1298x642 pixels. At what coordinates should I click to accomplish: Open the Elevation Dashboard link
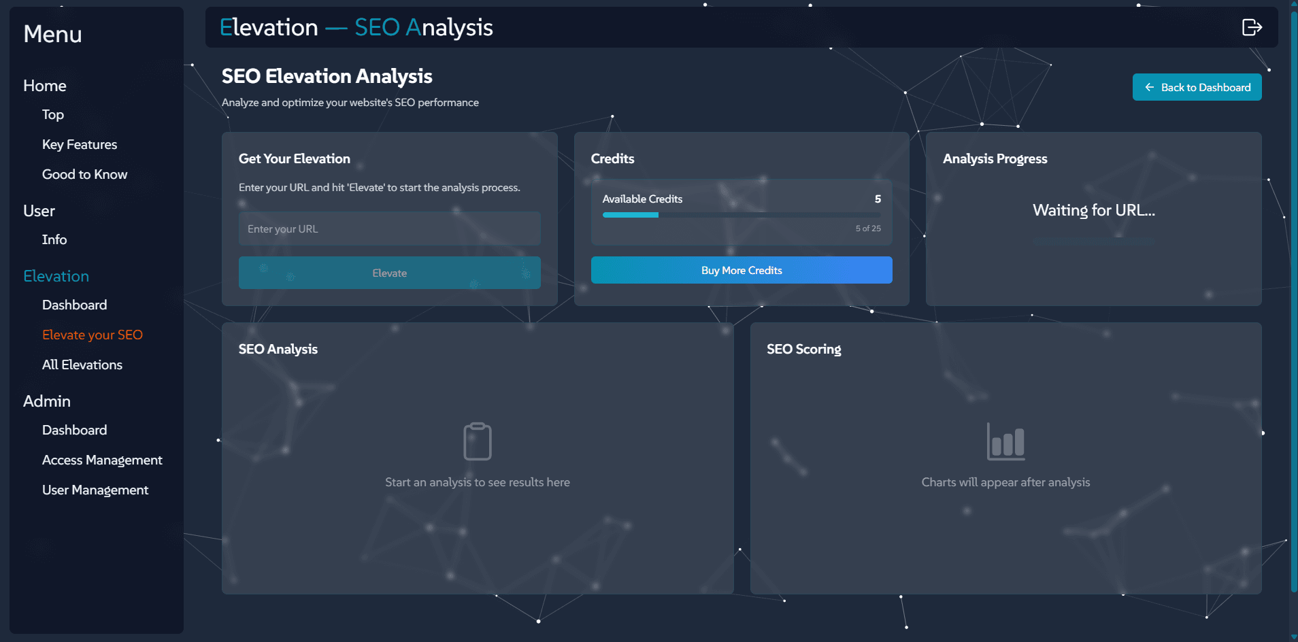(x=74, y=305)
